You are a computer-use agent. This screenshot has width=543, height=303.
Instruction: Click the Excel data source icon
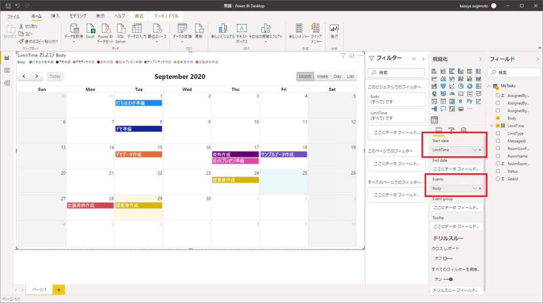pos(90,28)
